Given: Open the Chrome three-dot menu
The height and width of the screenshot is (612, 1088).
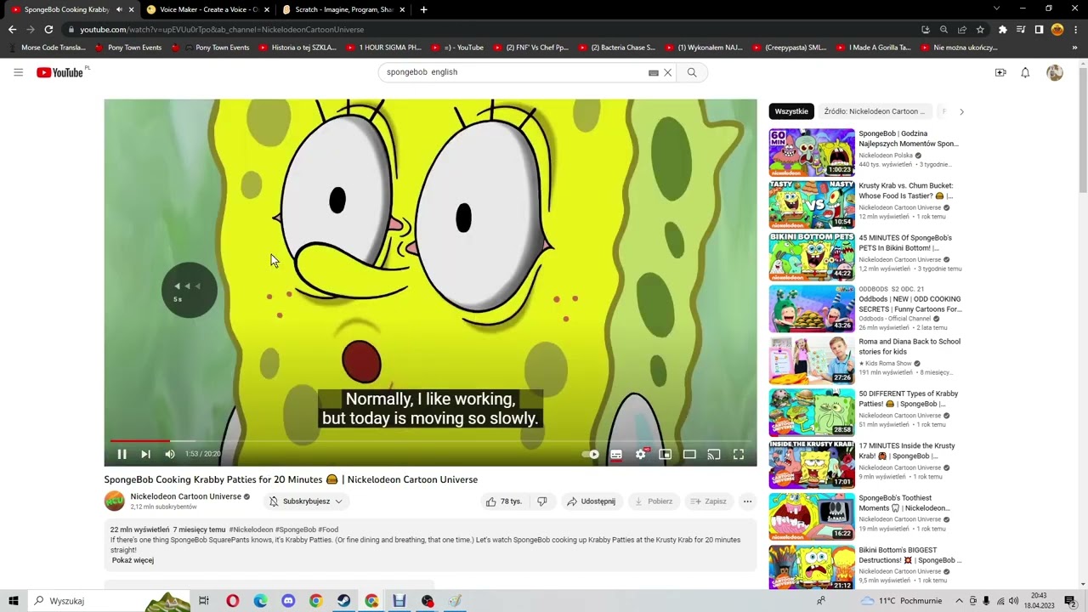Looking at the screenshot, I should (x=1076, y=30).
